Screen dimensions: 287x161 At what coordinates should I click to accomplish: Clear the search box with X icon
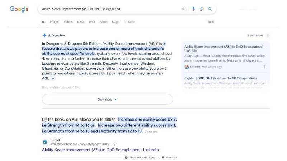click(x=183, y=9)
